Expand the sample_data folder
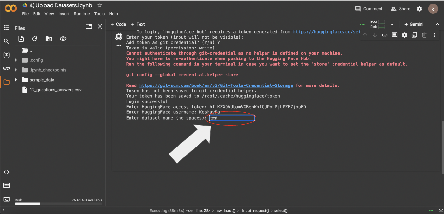The height and width of the screenshot is (214, 444). [16, 80]
